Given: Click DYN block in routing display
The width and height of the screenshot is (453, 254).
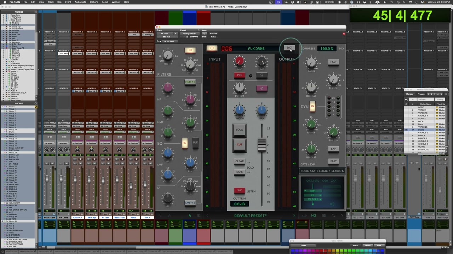Looking at the screenshot, I should (313, 191).
